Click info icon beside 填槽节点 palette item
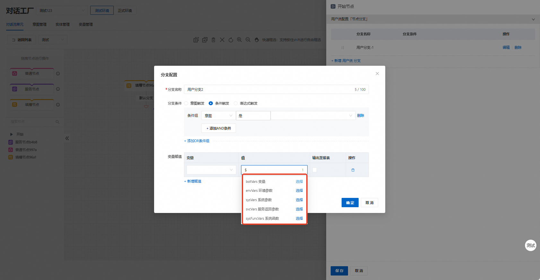The image size is (540, 280). point(58,105)
